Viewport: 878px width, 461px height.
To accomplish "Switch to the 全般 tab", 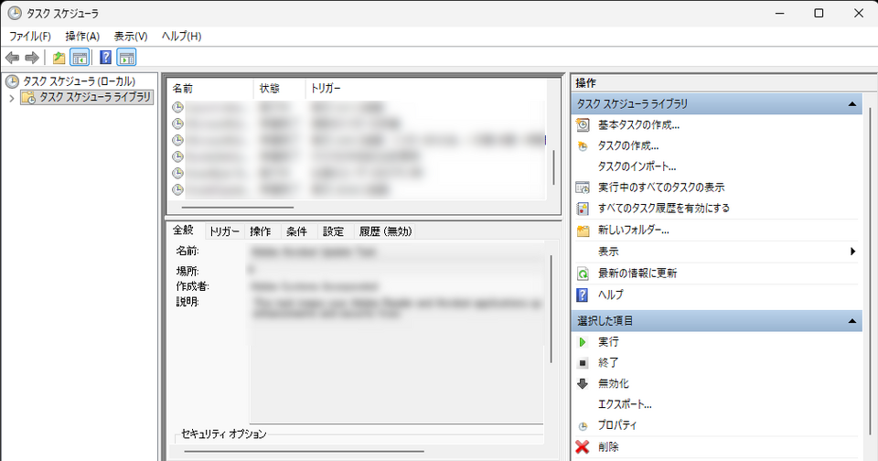I will [x=183, y=230].
